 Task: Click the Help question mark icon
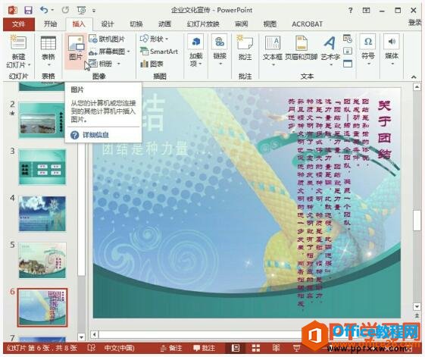[351, 11]
